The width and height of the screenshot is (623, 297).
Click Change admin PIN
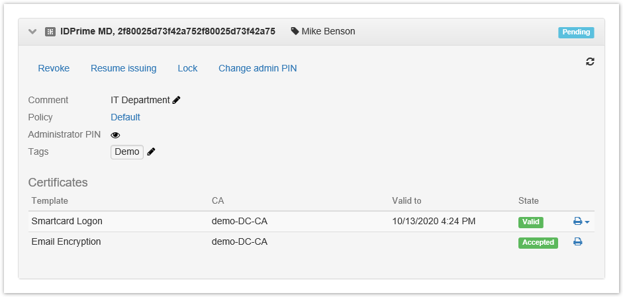258,68
